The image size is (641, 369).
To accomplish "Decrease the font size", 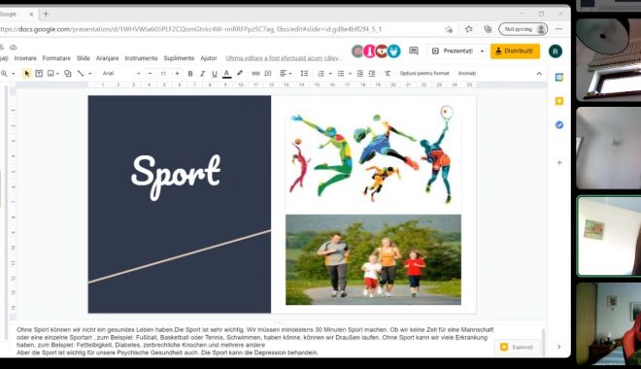I will [x=150, y=74].
